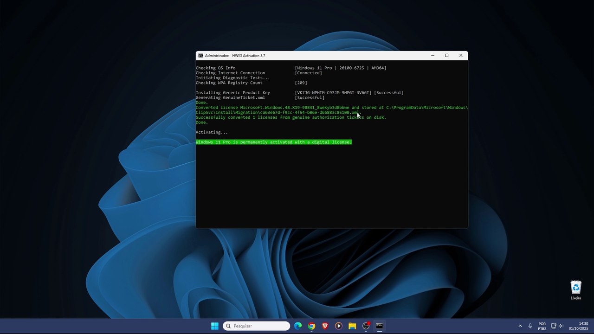Click the 'Initiating Diagnostic Tests...' line
Image resolution: width=594 pixels, height=334 pixels.
(x=232, y=78)
